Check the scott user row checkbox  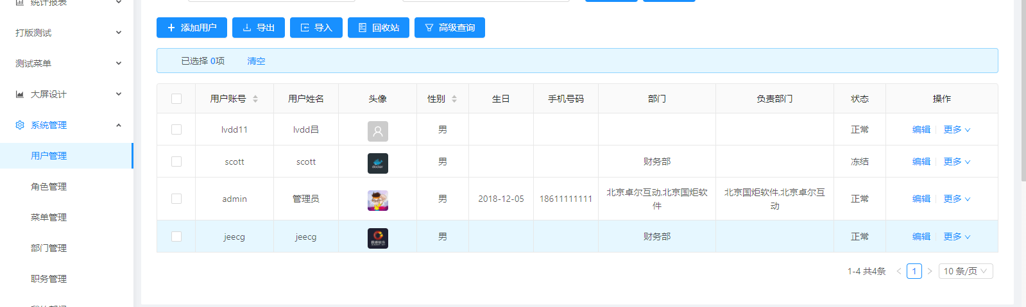pyautogui.click(x=176, y=162)
